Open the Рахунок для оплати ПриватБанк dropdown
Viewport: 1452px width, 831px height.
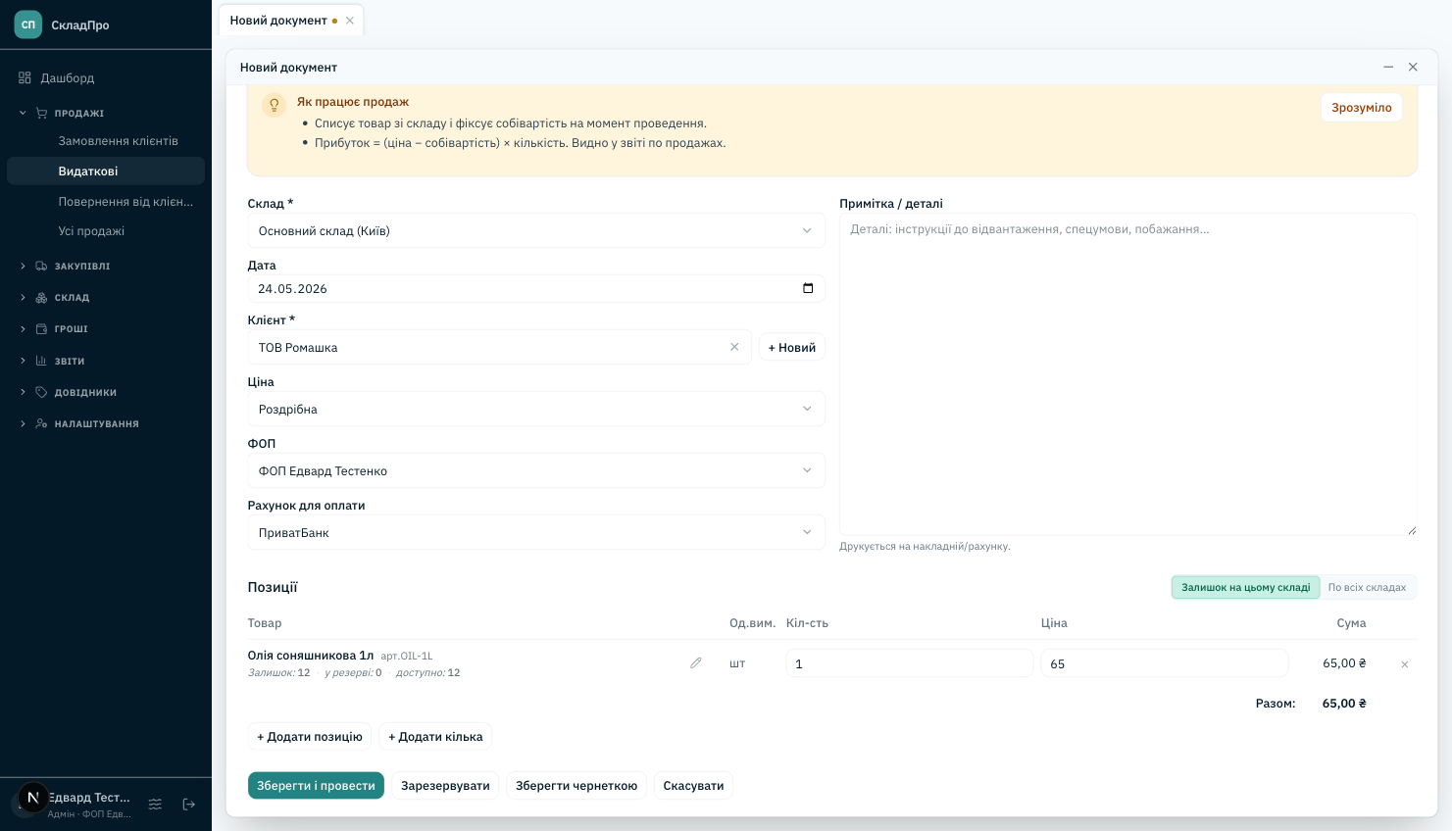pos(536,532)
